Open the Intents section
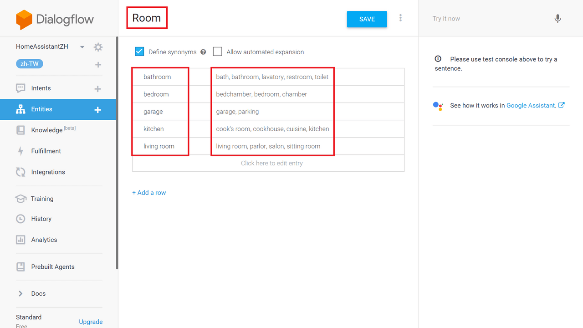Viewport: 583px width, 328px height. pyautogui.click(x=41, y=88)
